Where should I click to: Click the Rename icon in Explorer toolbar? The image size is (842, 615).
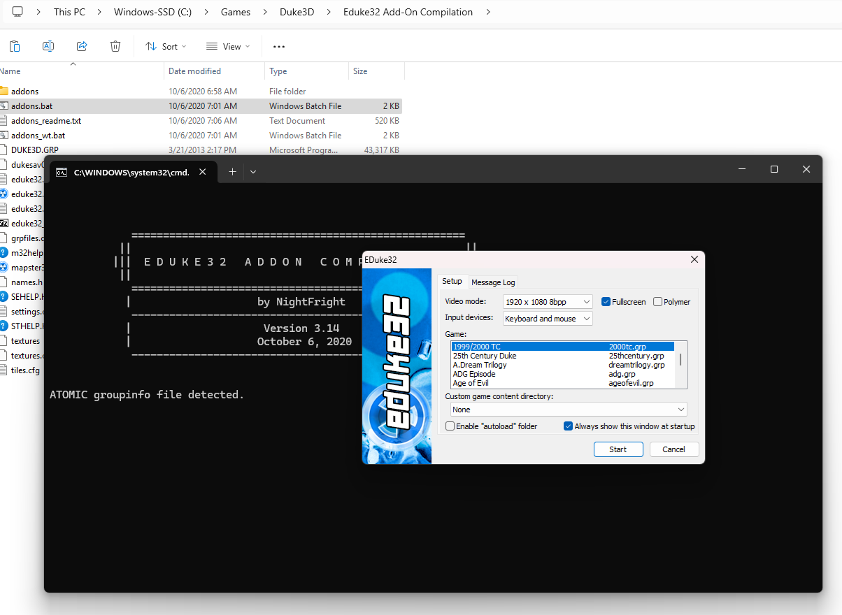(48, 46)
